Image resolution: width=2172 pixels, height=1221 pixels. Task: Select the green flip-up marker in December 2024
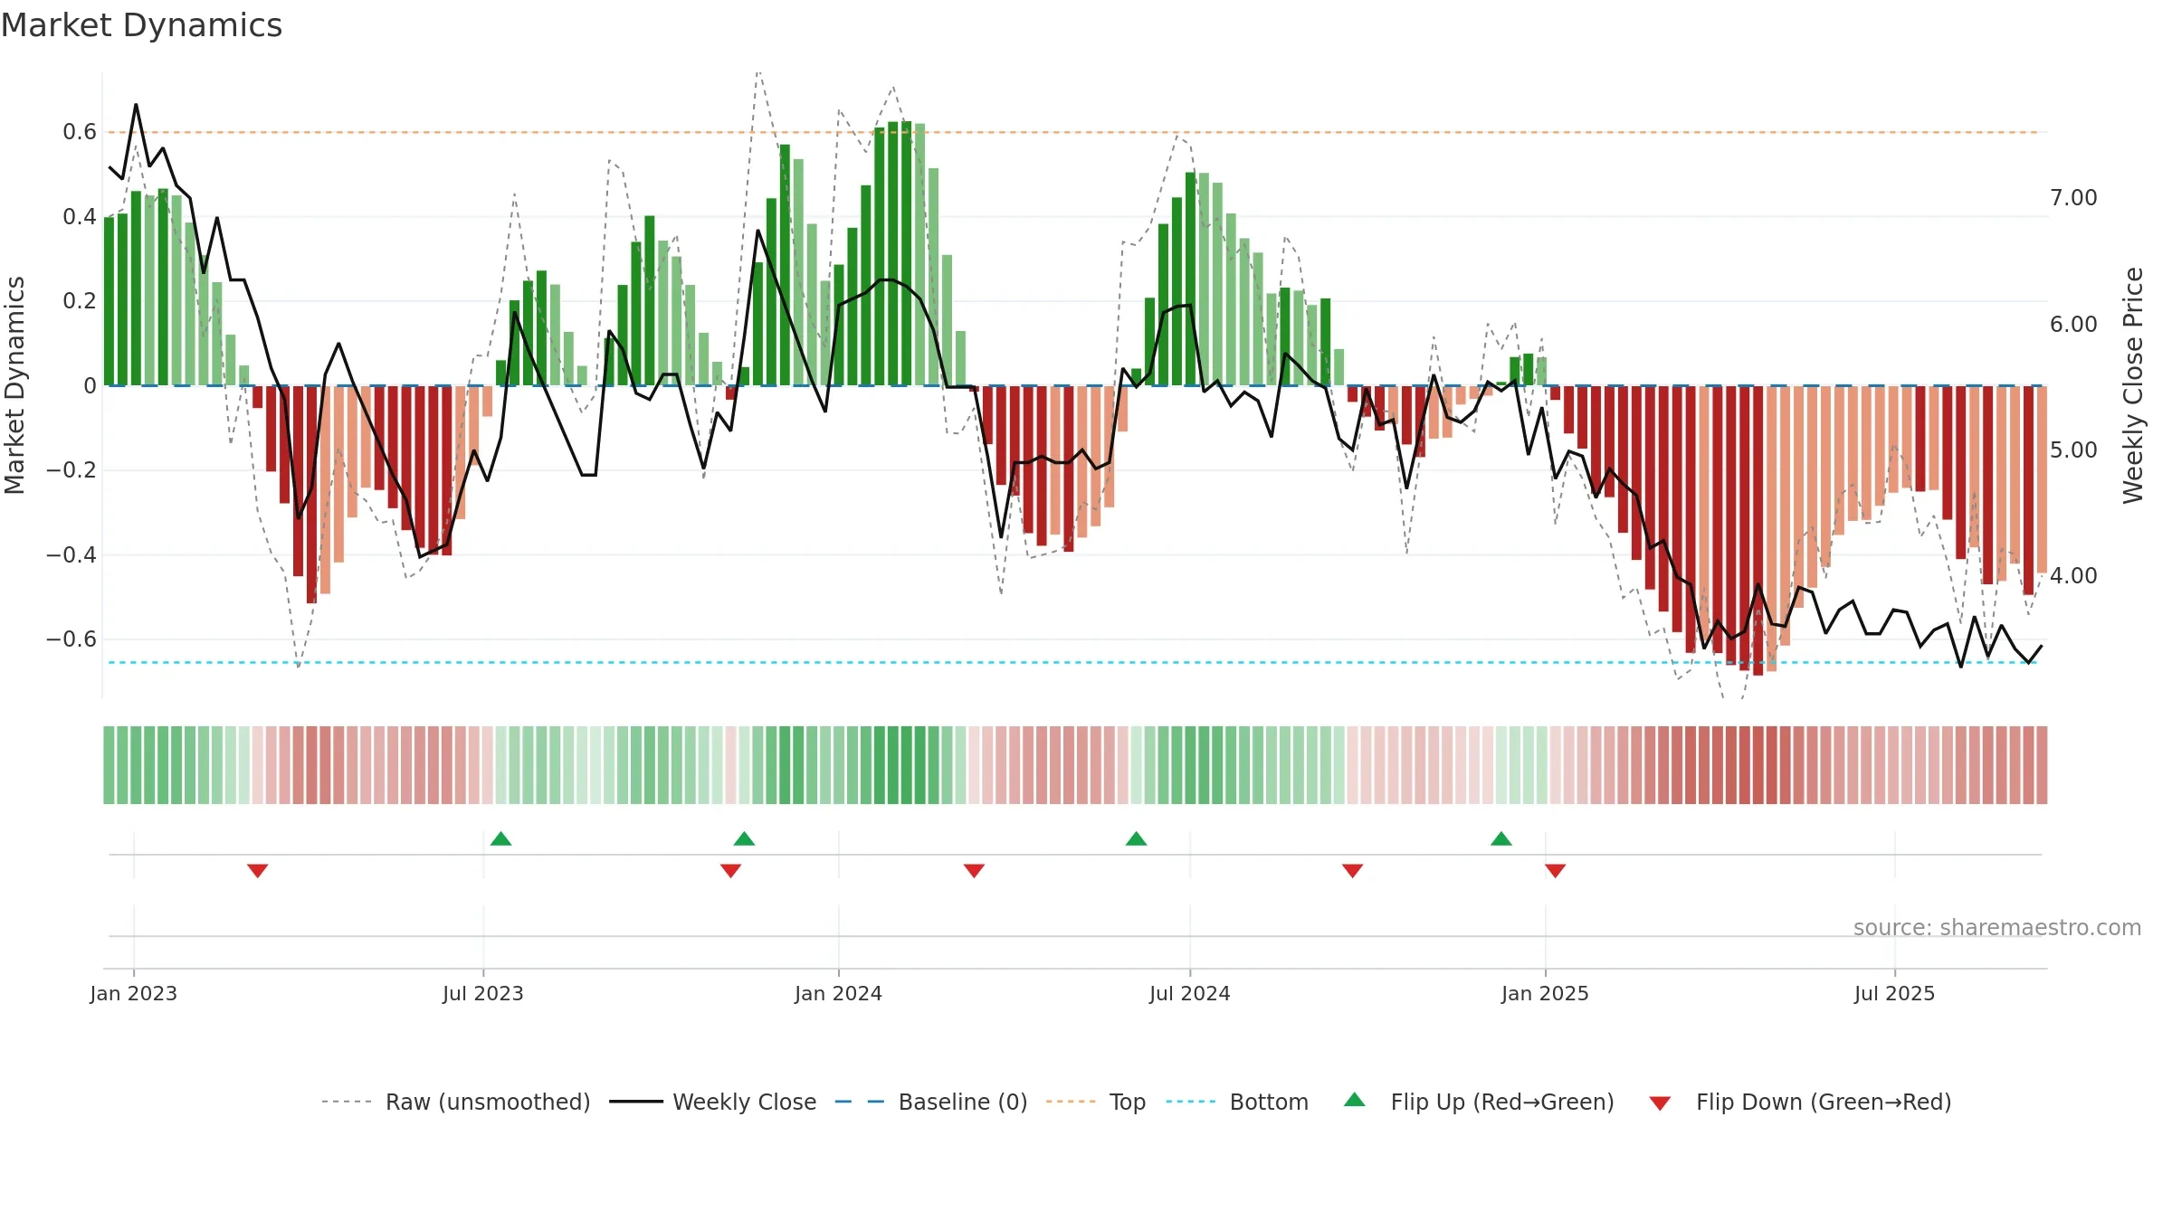coord(1500,838)
